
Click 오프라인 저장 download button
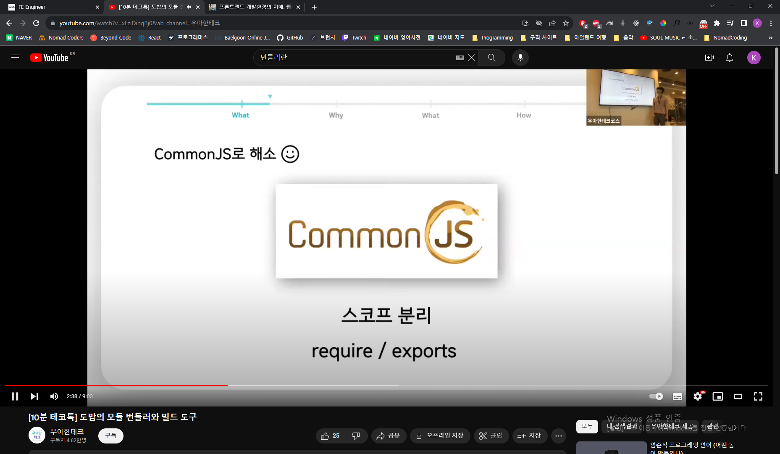tap(440, 436)
